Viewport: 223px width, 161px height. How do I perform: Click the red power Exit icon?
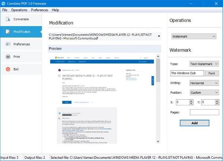click(8, 69)
